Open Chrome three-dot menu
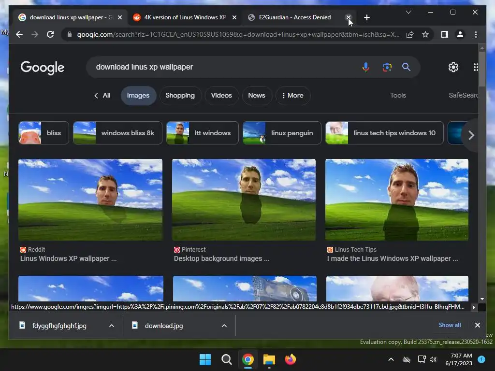This screenshot has width=495, height=371. pos(476,34)
